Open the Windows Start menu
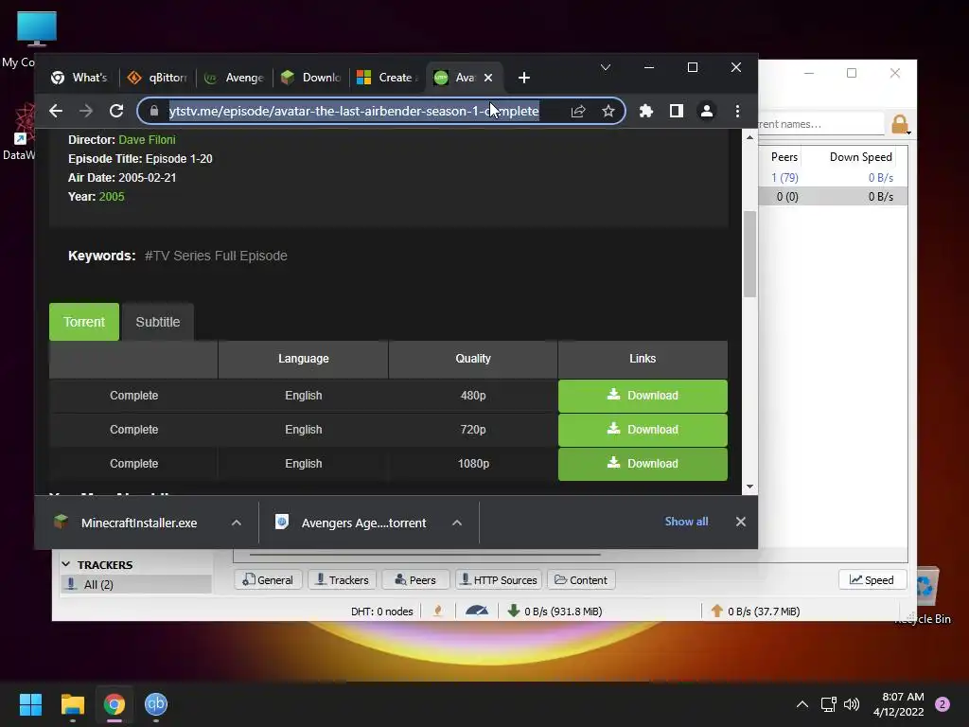This screenshot has height=727, width=969. click(x=30, y=704)
